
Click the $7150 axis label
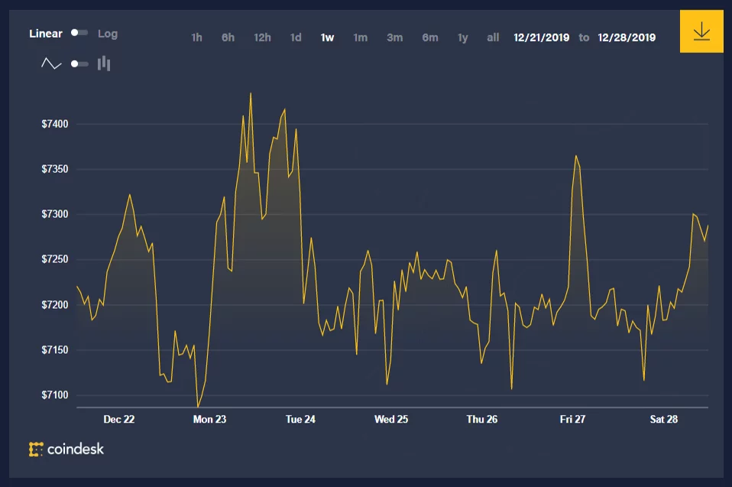(54, 349)
